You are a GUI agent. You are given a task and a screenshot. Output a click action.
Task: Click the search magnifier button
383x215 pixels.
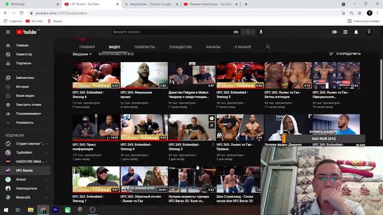coord(248,32)
